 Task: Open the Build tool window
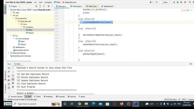tap(82, 97)
